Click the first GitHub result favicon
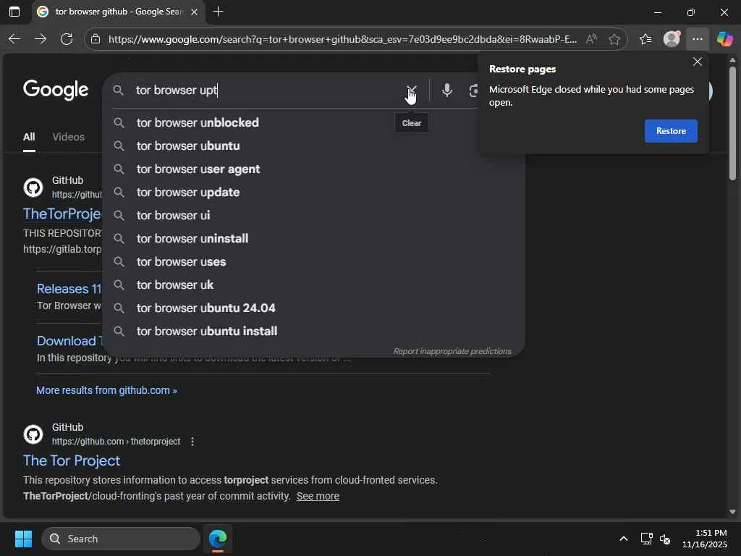The width and height of the screenshot is (741, 556). tap(33, 188)
